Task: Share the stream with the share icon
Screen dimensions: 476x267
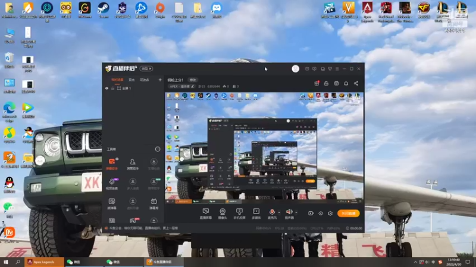Action: pos(356,83)
